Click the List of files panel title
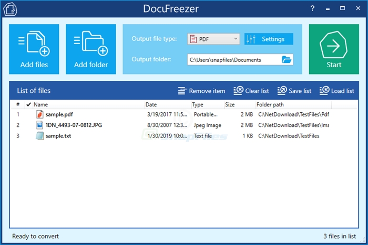This screenshot has height=245, width=368. [x=34, y=91]
